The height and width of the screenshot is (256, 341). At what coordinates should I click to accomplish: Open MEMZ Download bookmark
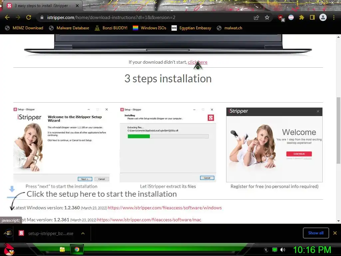pos(24,28)
